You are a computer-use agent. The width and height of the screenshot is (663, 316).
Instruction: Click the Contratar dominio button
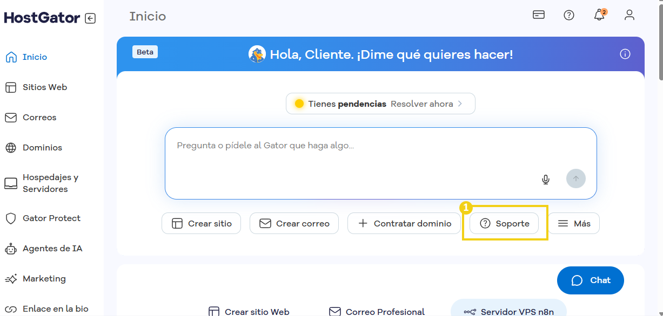tap(404, 223)
